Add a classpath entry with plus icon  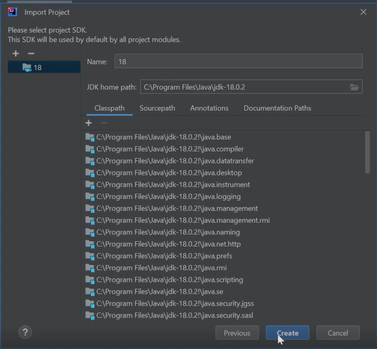88,123
